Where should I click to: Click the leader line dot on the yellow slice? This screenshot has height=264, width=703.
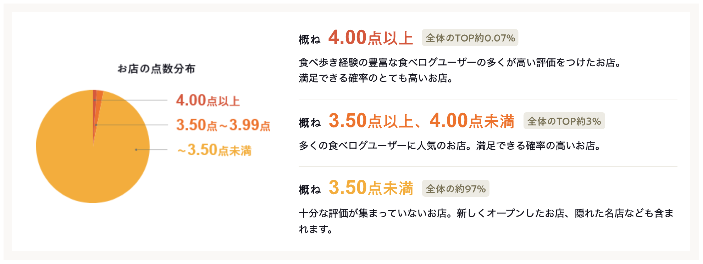136,150
